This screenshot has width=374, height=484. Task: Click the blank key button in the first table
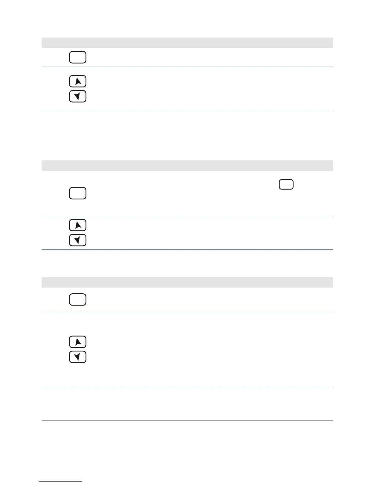point(78,57)
